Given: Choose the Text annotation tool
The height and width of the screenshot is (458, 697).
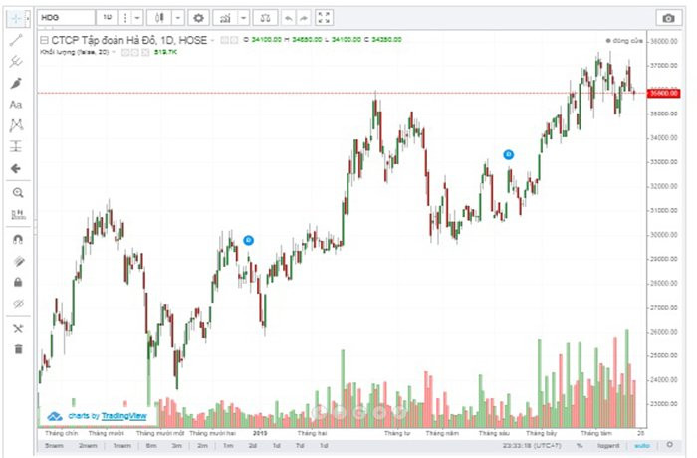Looking at the screenshot, I should [x=16, y=105].
